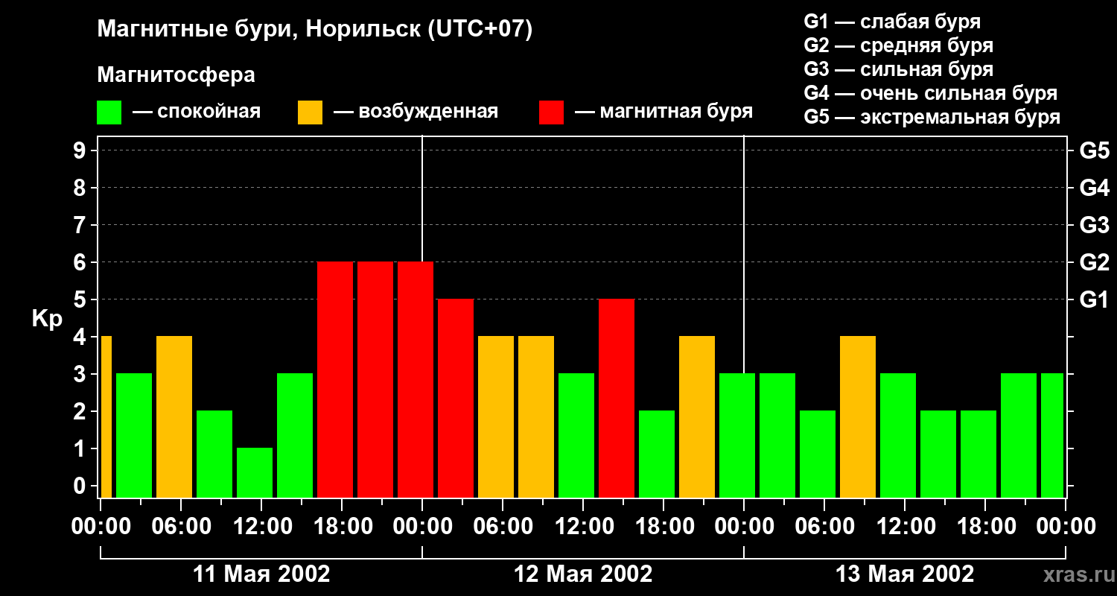This screenshot has width=1117, height=596.
Task: Click the 'магнитная буря' legend label
Action: pos(676,112)
